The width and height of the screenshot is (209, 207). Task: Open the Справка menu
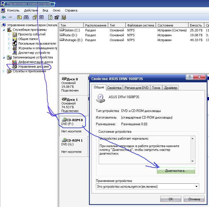coord(71,10)
